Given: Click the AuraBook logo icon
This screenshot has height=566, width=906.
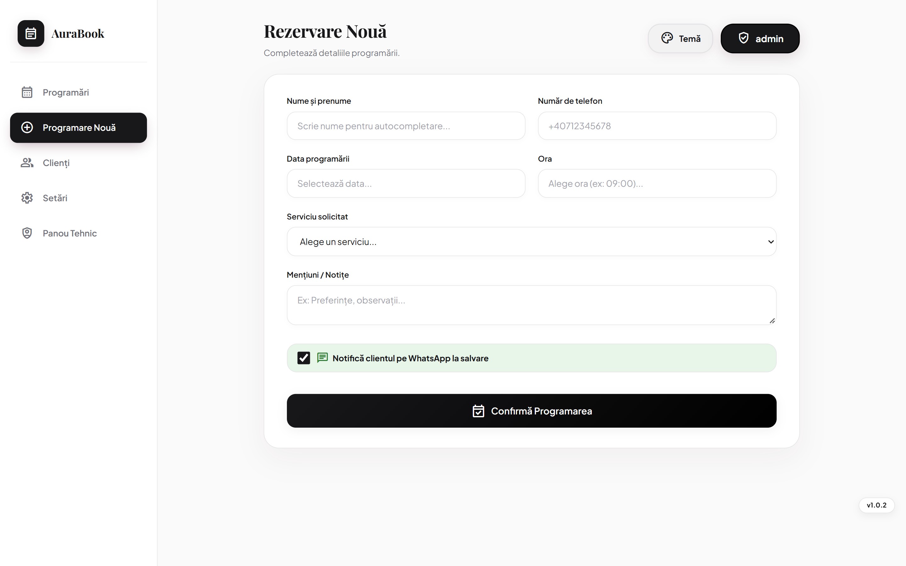Looking at the screenshot, I should tap(31, 33).
